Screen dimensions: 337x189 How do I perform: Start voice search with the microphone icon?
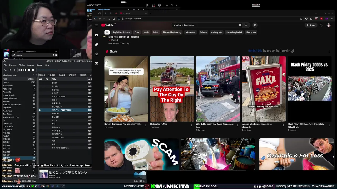point(255,25)
